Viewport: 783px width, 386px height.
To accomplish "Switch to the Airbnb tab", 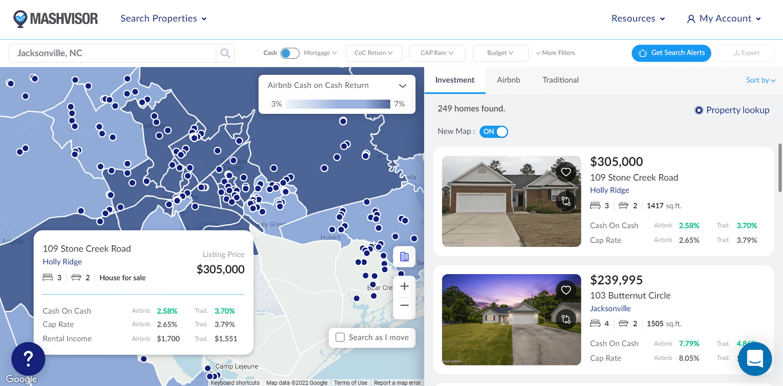I will [508, 80].
